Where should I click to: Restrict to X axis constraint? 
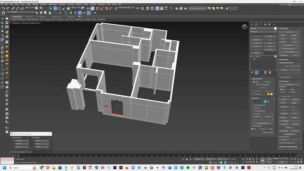[71, 13]
